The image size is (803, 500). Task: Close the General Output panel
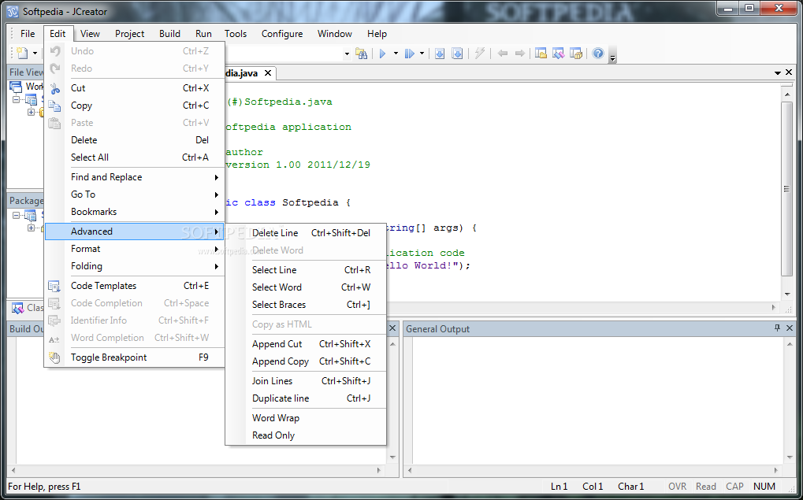point(789,328)
